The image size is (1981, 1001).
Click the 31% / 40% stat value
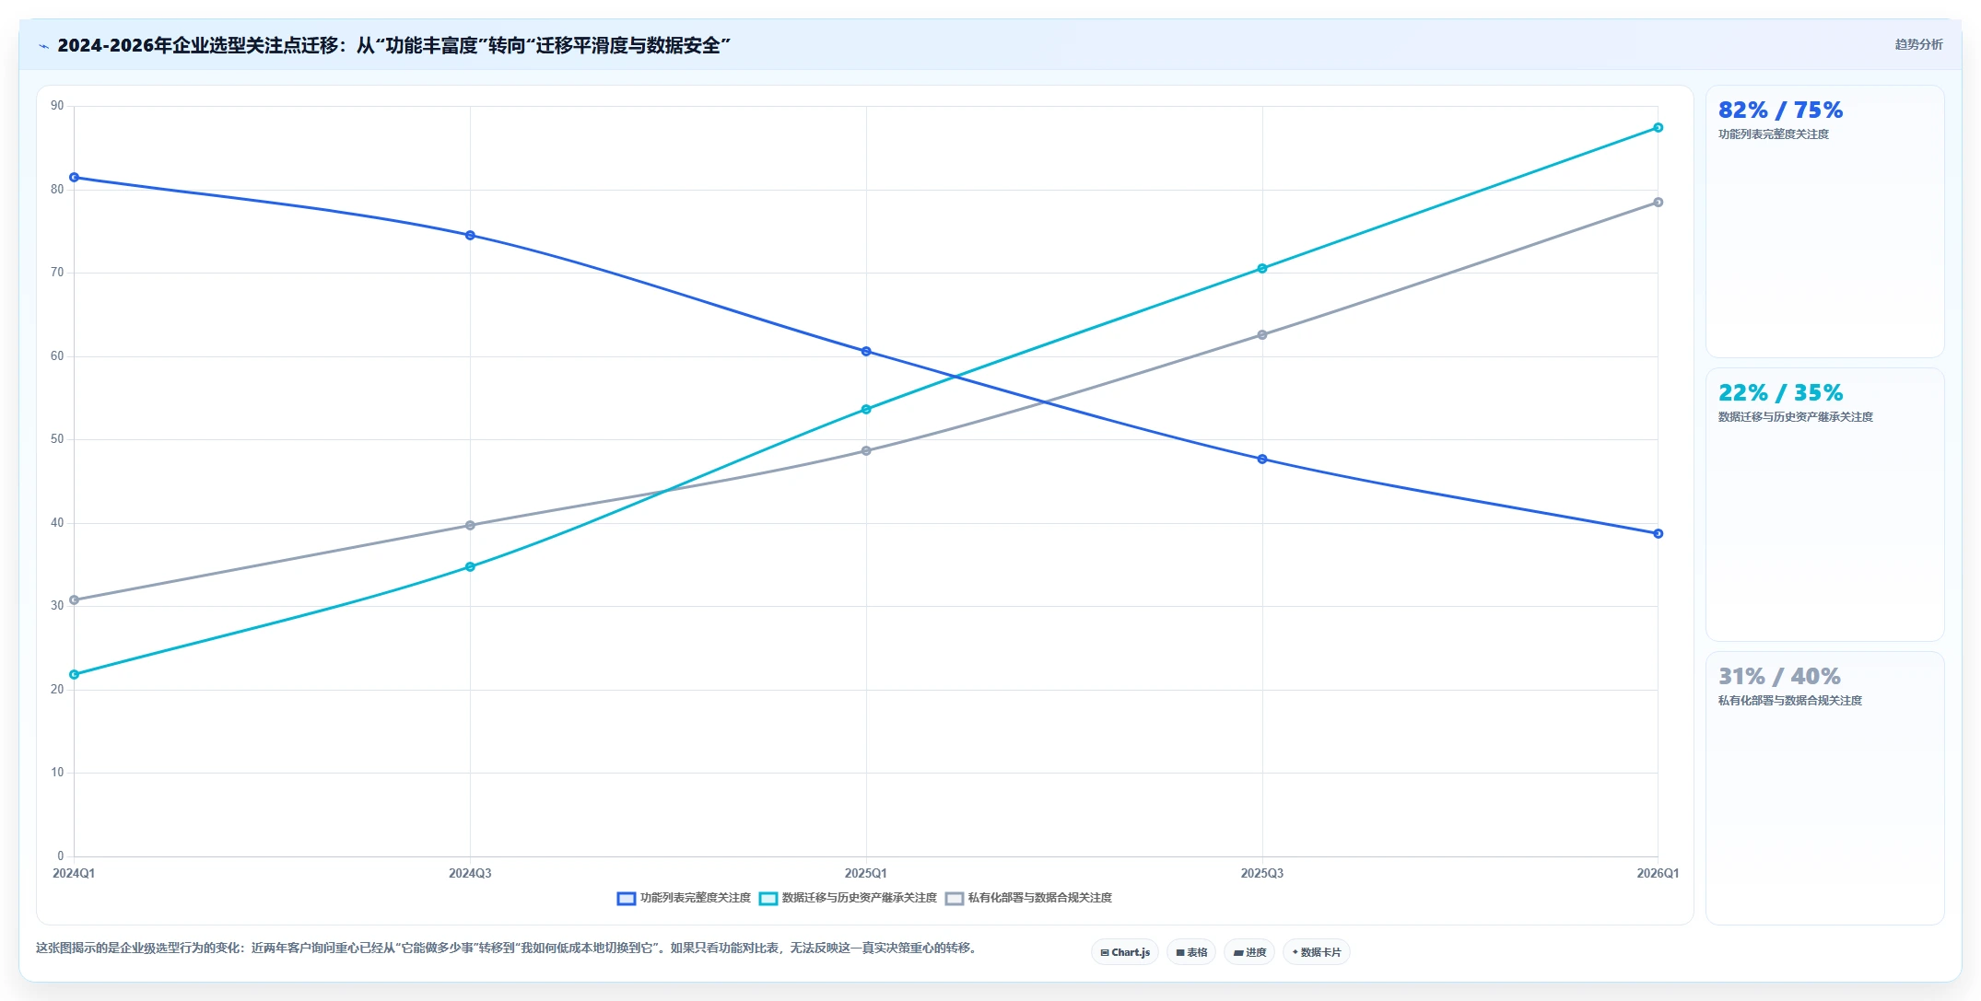[x=1779, y=677]
